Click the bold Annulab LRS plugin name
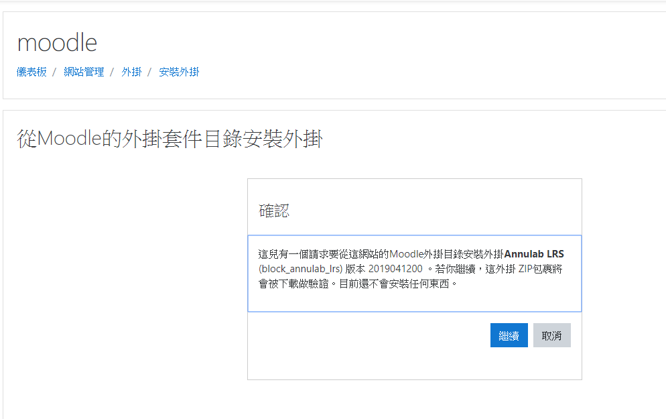The height and width of the screenshot is (419, 666). (x=534, y=254)
